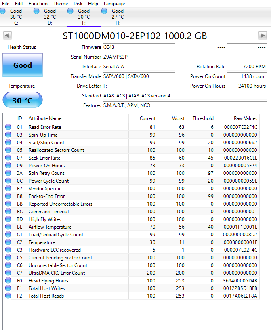Click the Power On Hours field 24100 hours
The height and width of the screenshot is (330, 271).
[x=247, y=86]
